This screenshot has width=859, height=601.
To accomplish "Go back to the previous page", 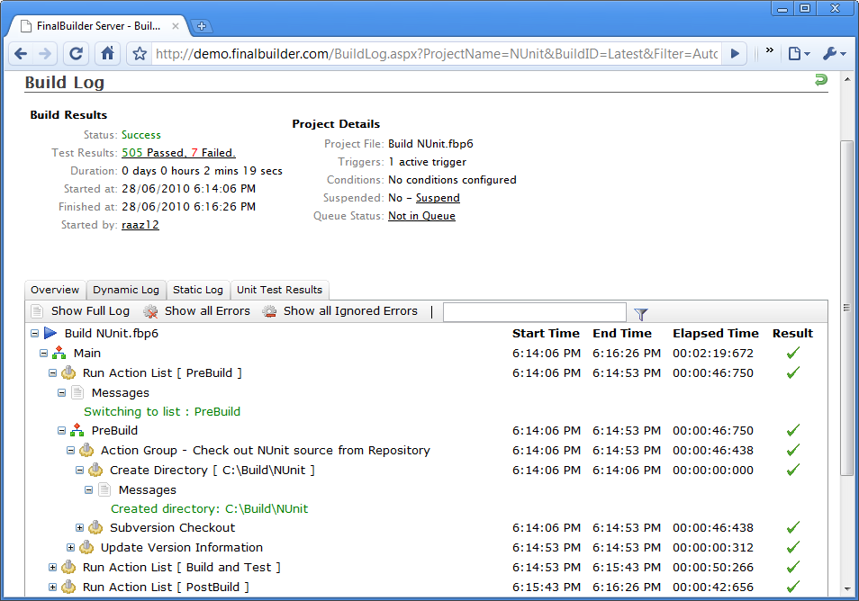I will click(x=21, y=54).
